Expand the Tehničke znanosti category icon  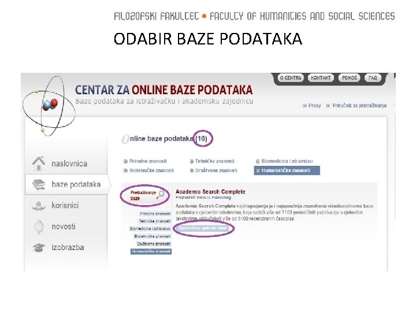click(192, 161)
